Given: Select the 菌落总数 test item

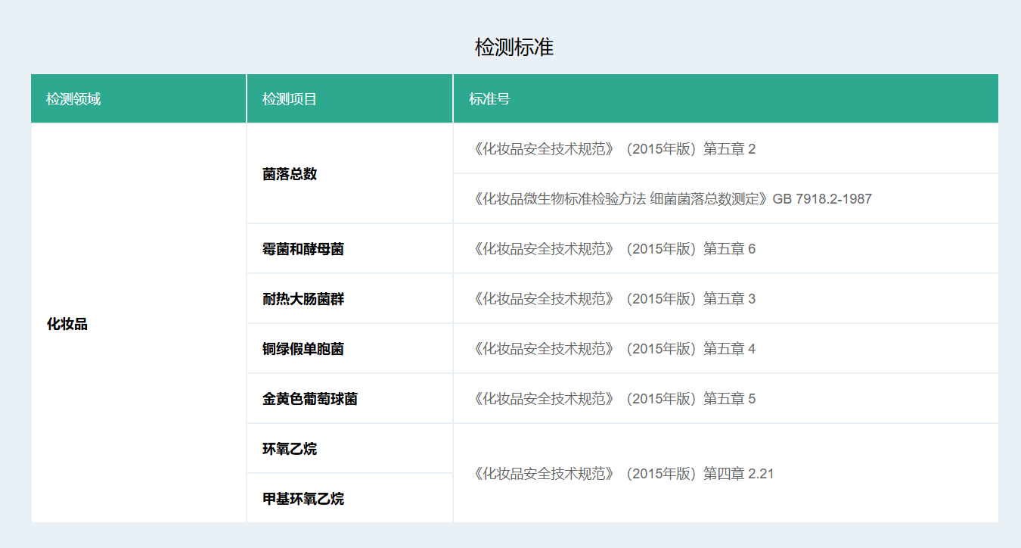Looking at the screenshot, I should point(290,174).
